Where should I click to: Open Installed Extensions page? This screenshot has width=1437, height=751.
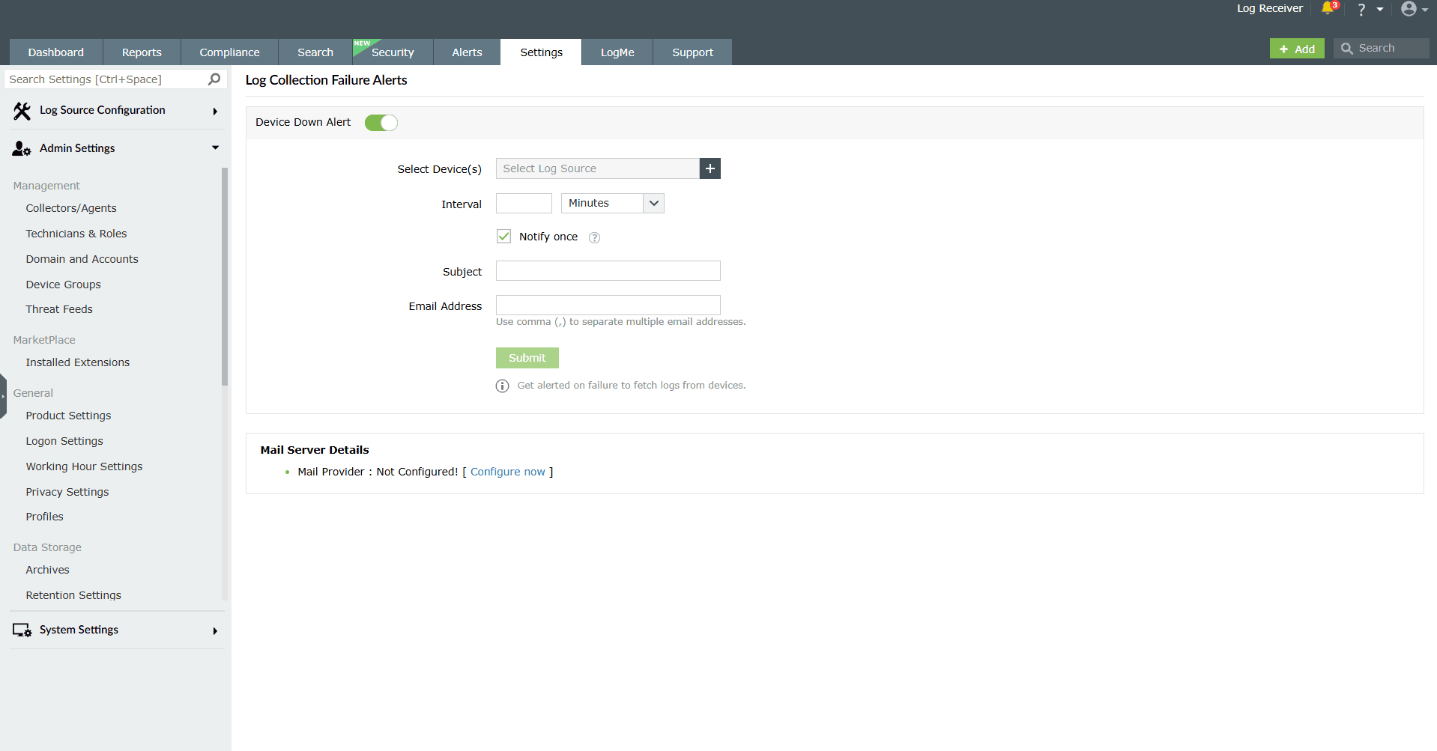coord(78,362)
